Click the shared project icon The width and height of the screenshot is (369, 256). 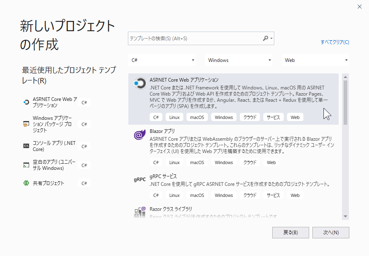26,183
